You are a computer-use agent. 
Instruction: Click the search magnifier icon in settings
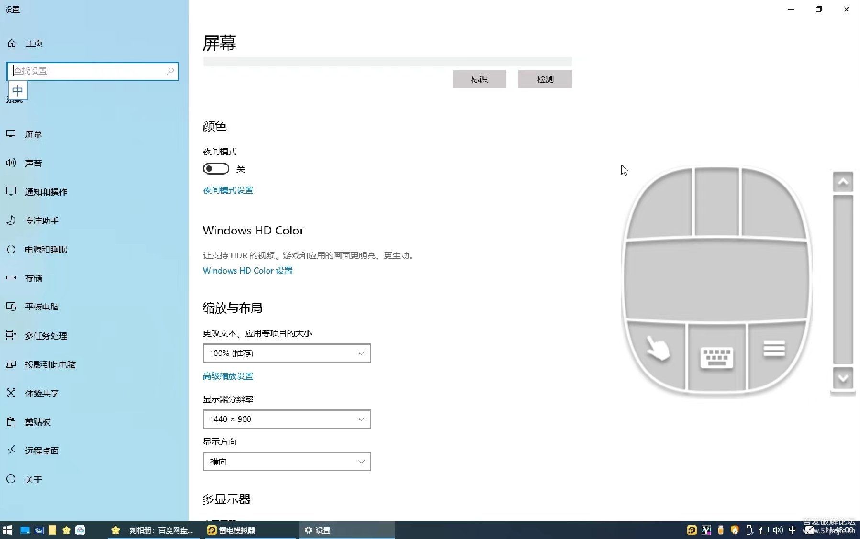pyautogui.click(x=170, y=71)
